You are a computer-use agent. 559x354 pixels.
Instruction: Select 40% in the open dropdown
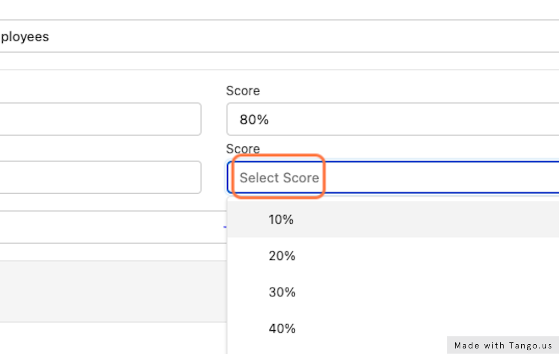click(x=282, y=328)
